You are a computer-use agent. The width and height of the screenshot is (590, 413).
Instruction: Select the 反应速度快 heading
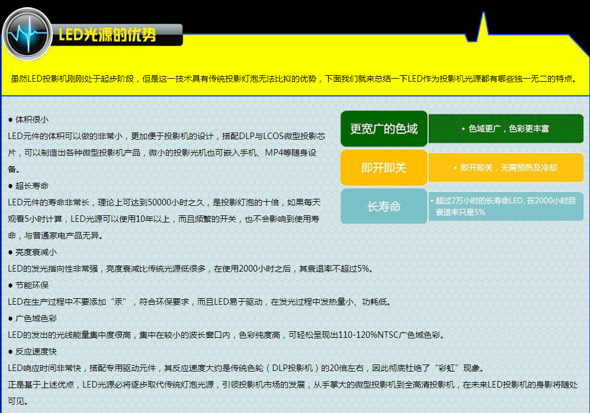coord(36,351)
